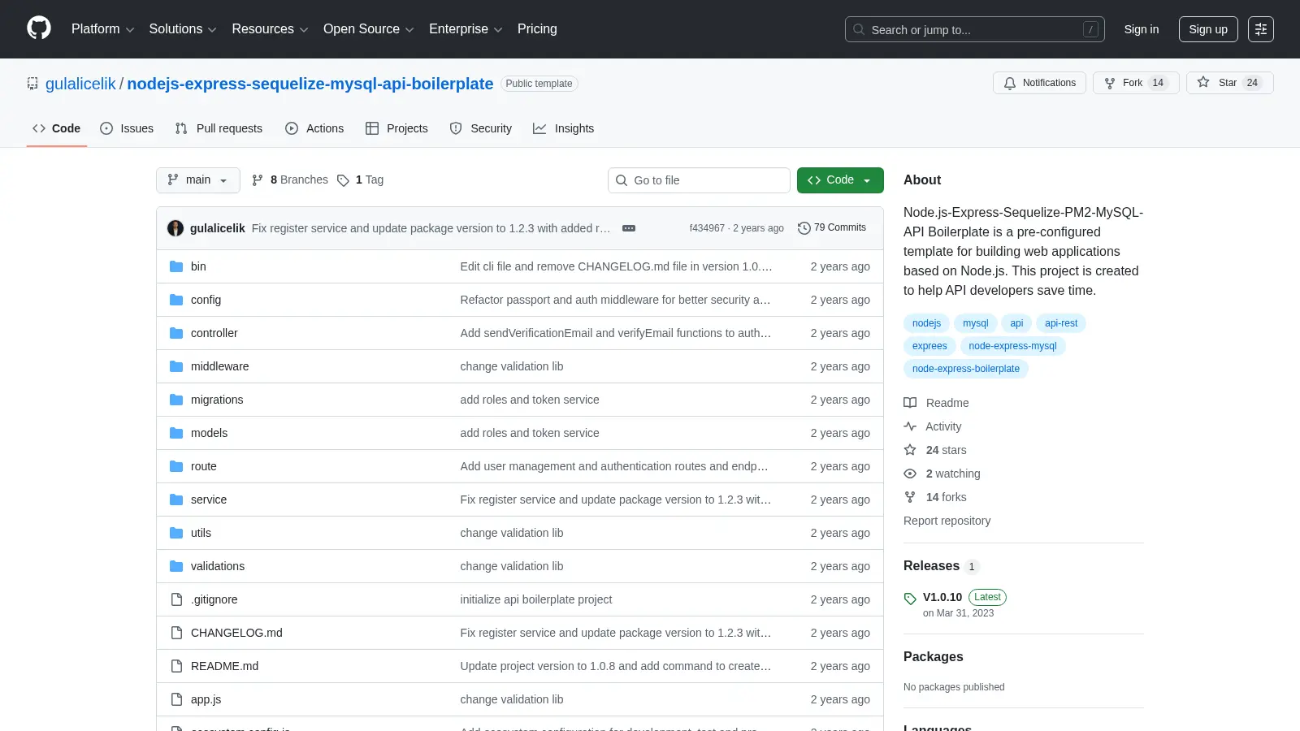This screenshot has width=1300, height=731.
Task: Switch to the Issues tab
Action: (127, 128)
